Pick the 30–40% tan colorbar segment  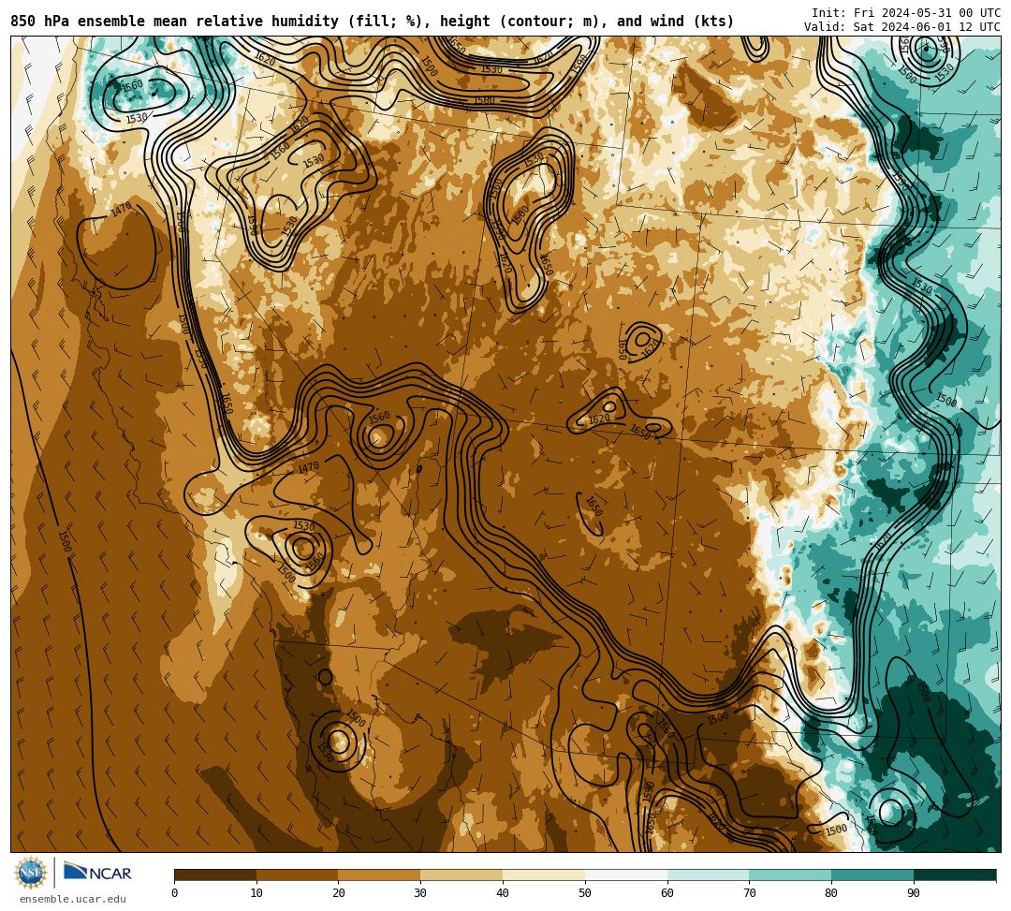point(462,874)
